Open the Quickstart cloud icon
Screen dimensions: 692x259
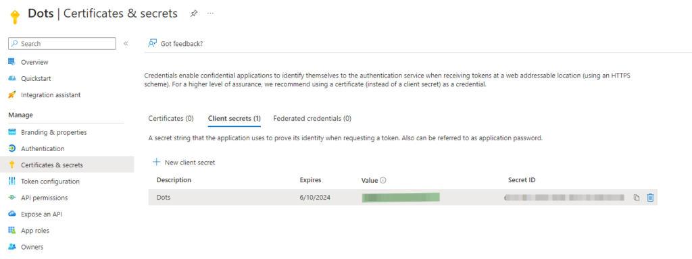pos(12,78)
